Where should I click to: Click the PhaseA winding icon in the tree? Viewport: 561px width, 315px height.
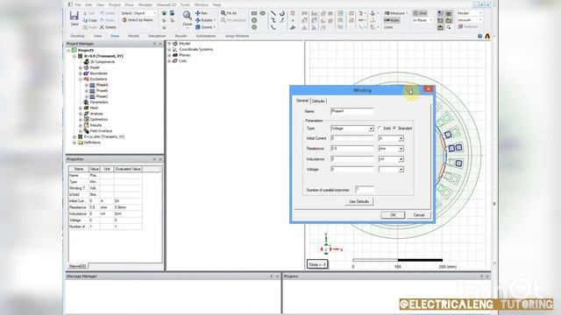click(x=92, y=85)
